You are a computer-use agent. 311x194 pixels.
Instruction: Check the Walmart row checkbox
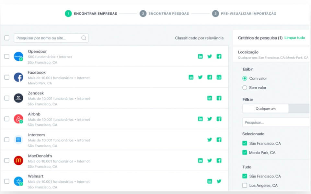pos(7,181)
